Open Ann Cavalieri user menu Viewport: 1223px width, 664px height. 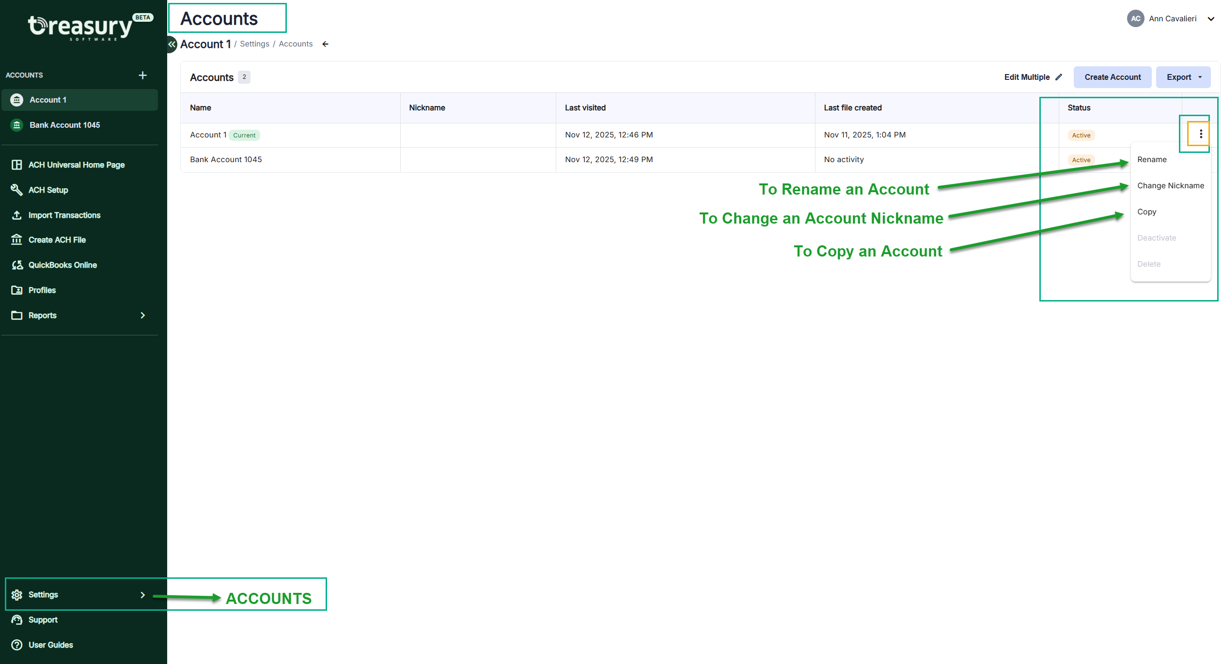[1172, 18]
